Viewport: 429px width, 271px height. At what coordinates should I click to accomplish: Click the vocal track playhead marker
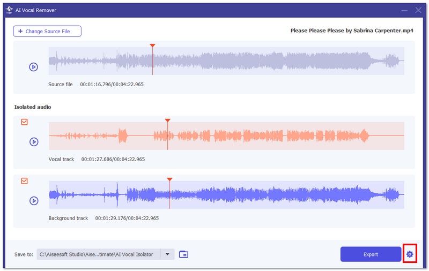tap(167, 121)
